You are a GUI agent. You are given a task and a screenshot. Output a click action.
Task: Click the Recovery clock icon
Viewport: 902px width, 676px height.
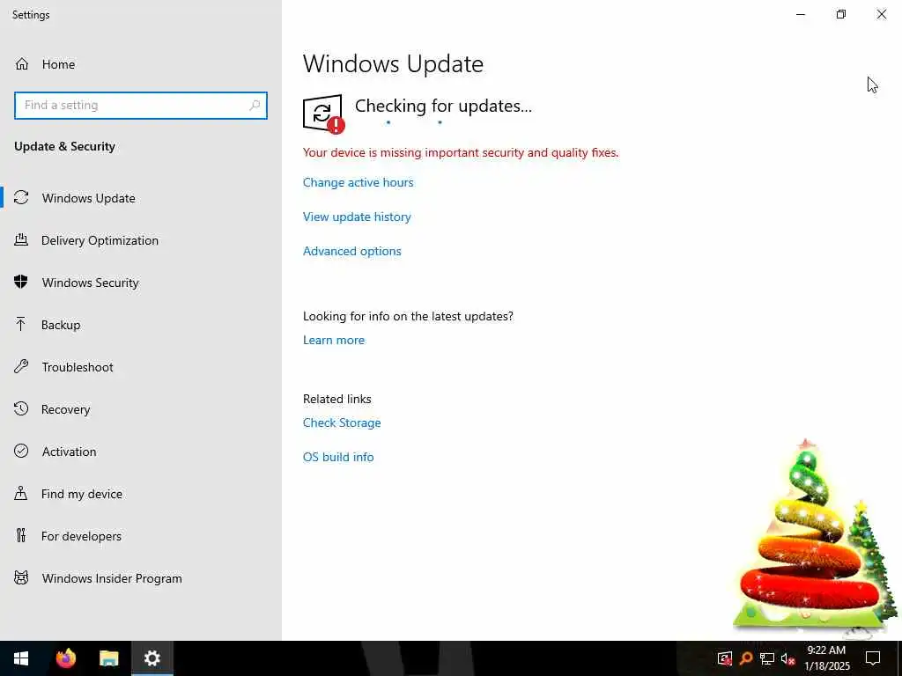click(x=21, y=408)
